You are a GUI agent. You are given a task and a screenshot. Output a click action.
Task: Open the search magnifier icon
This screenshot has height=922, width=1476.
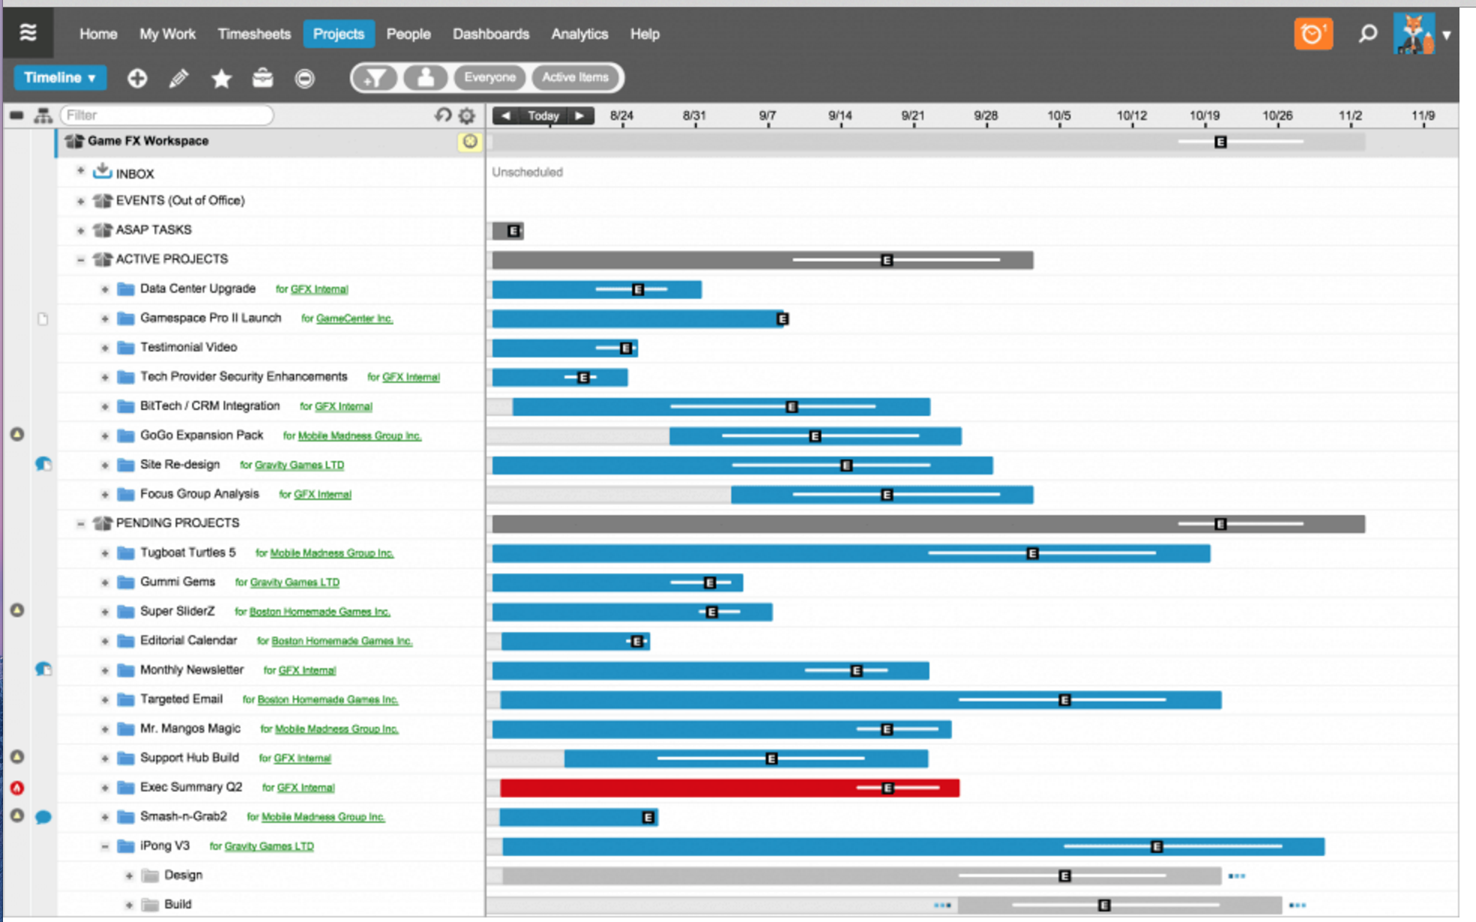point(1368,34)
